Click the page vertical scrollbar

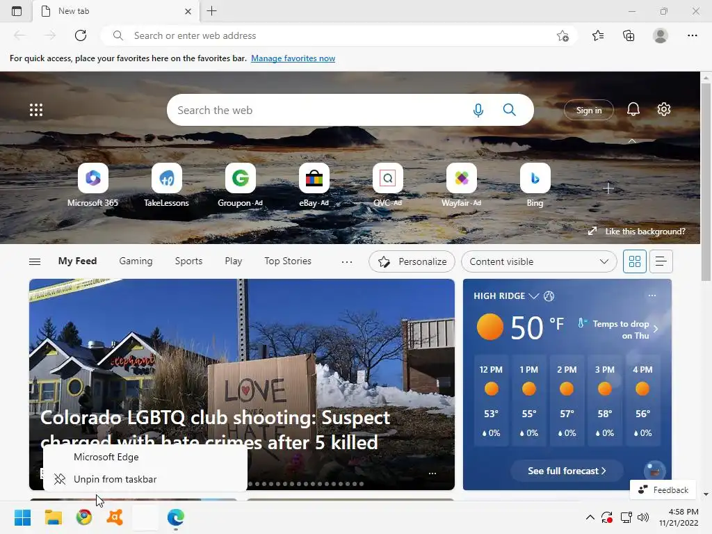pyautogui.click(x=706, y=181)
